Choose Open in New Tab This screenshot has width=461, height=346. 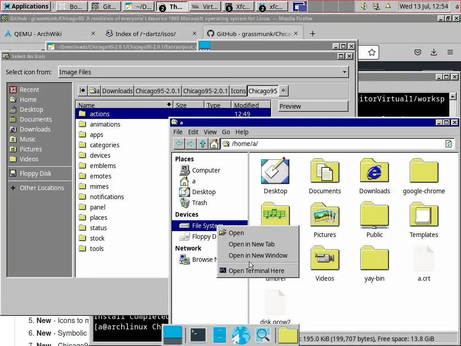[258, 244]
